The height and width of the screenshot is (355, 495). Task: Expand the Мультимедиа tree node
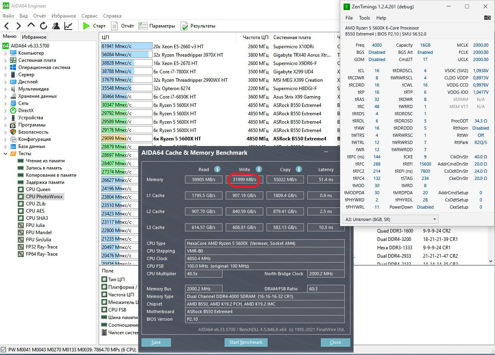tap(5, 89)
